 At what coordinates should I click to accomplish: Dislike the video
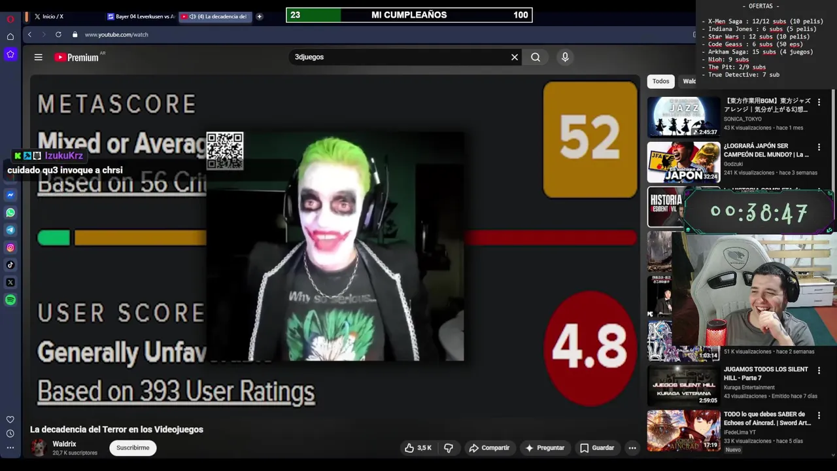[449, 448]
